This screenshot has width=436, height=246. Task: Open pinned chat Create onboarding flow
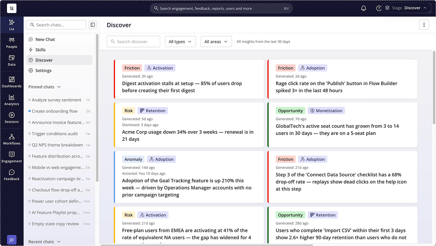(x=59, y=111)
